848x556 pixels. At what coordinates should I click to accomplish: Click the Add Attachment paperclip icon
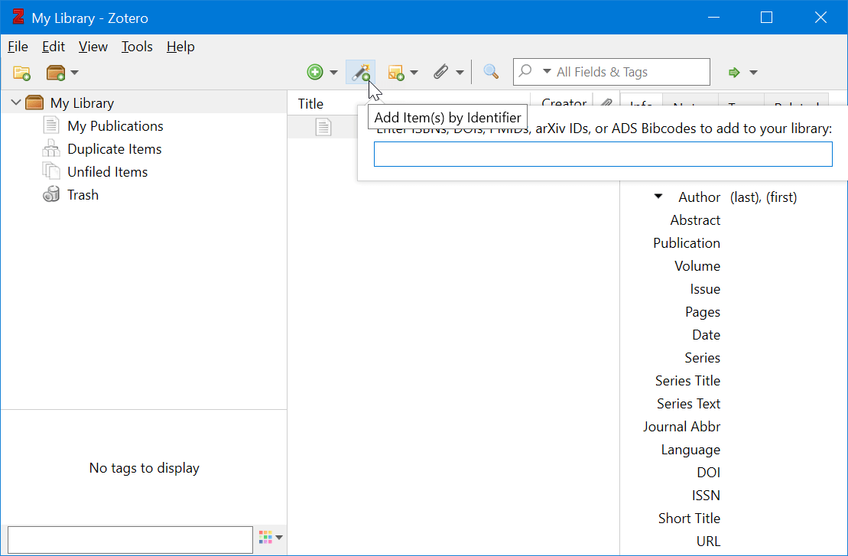click(x=443, y=71)
